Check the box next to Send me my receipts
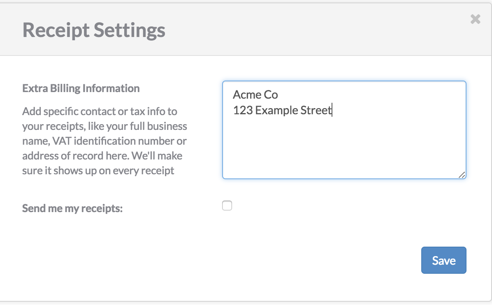Screen dimensions: 492x305 [227, 205]
